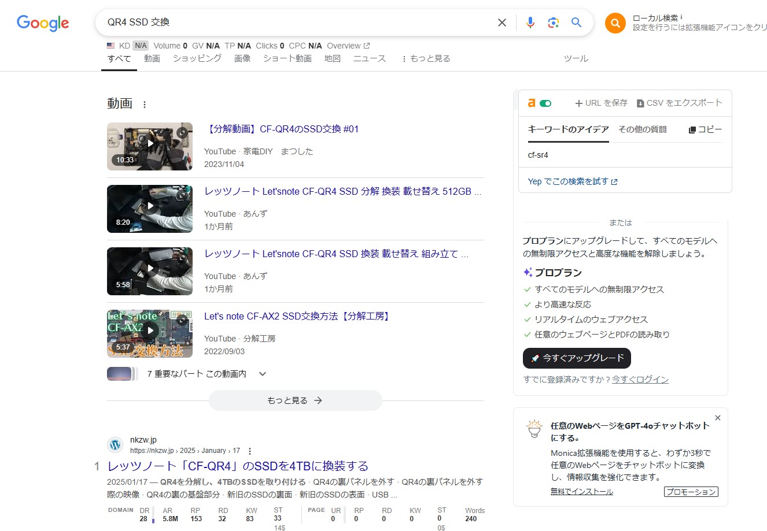Click the orange local search extension icon

point(615,23)
